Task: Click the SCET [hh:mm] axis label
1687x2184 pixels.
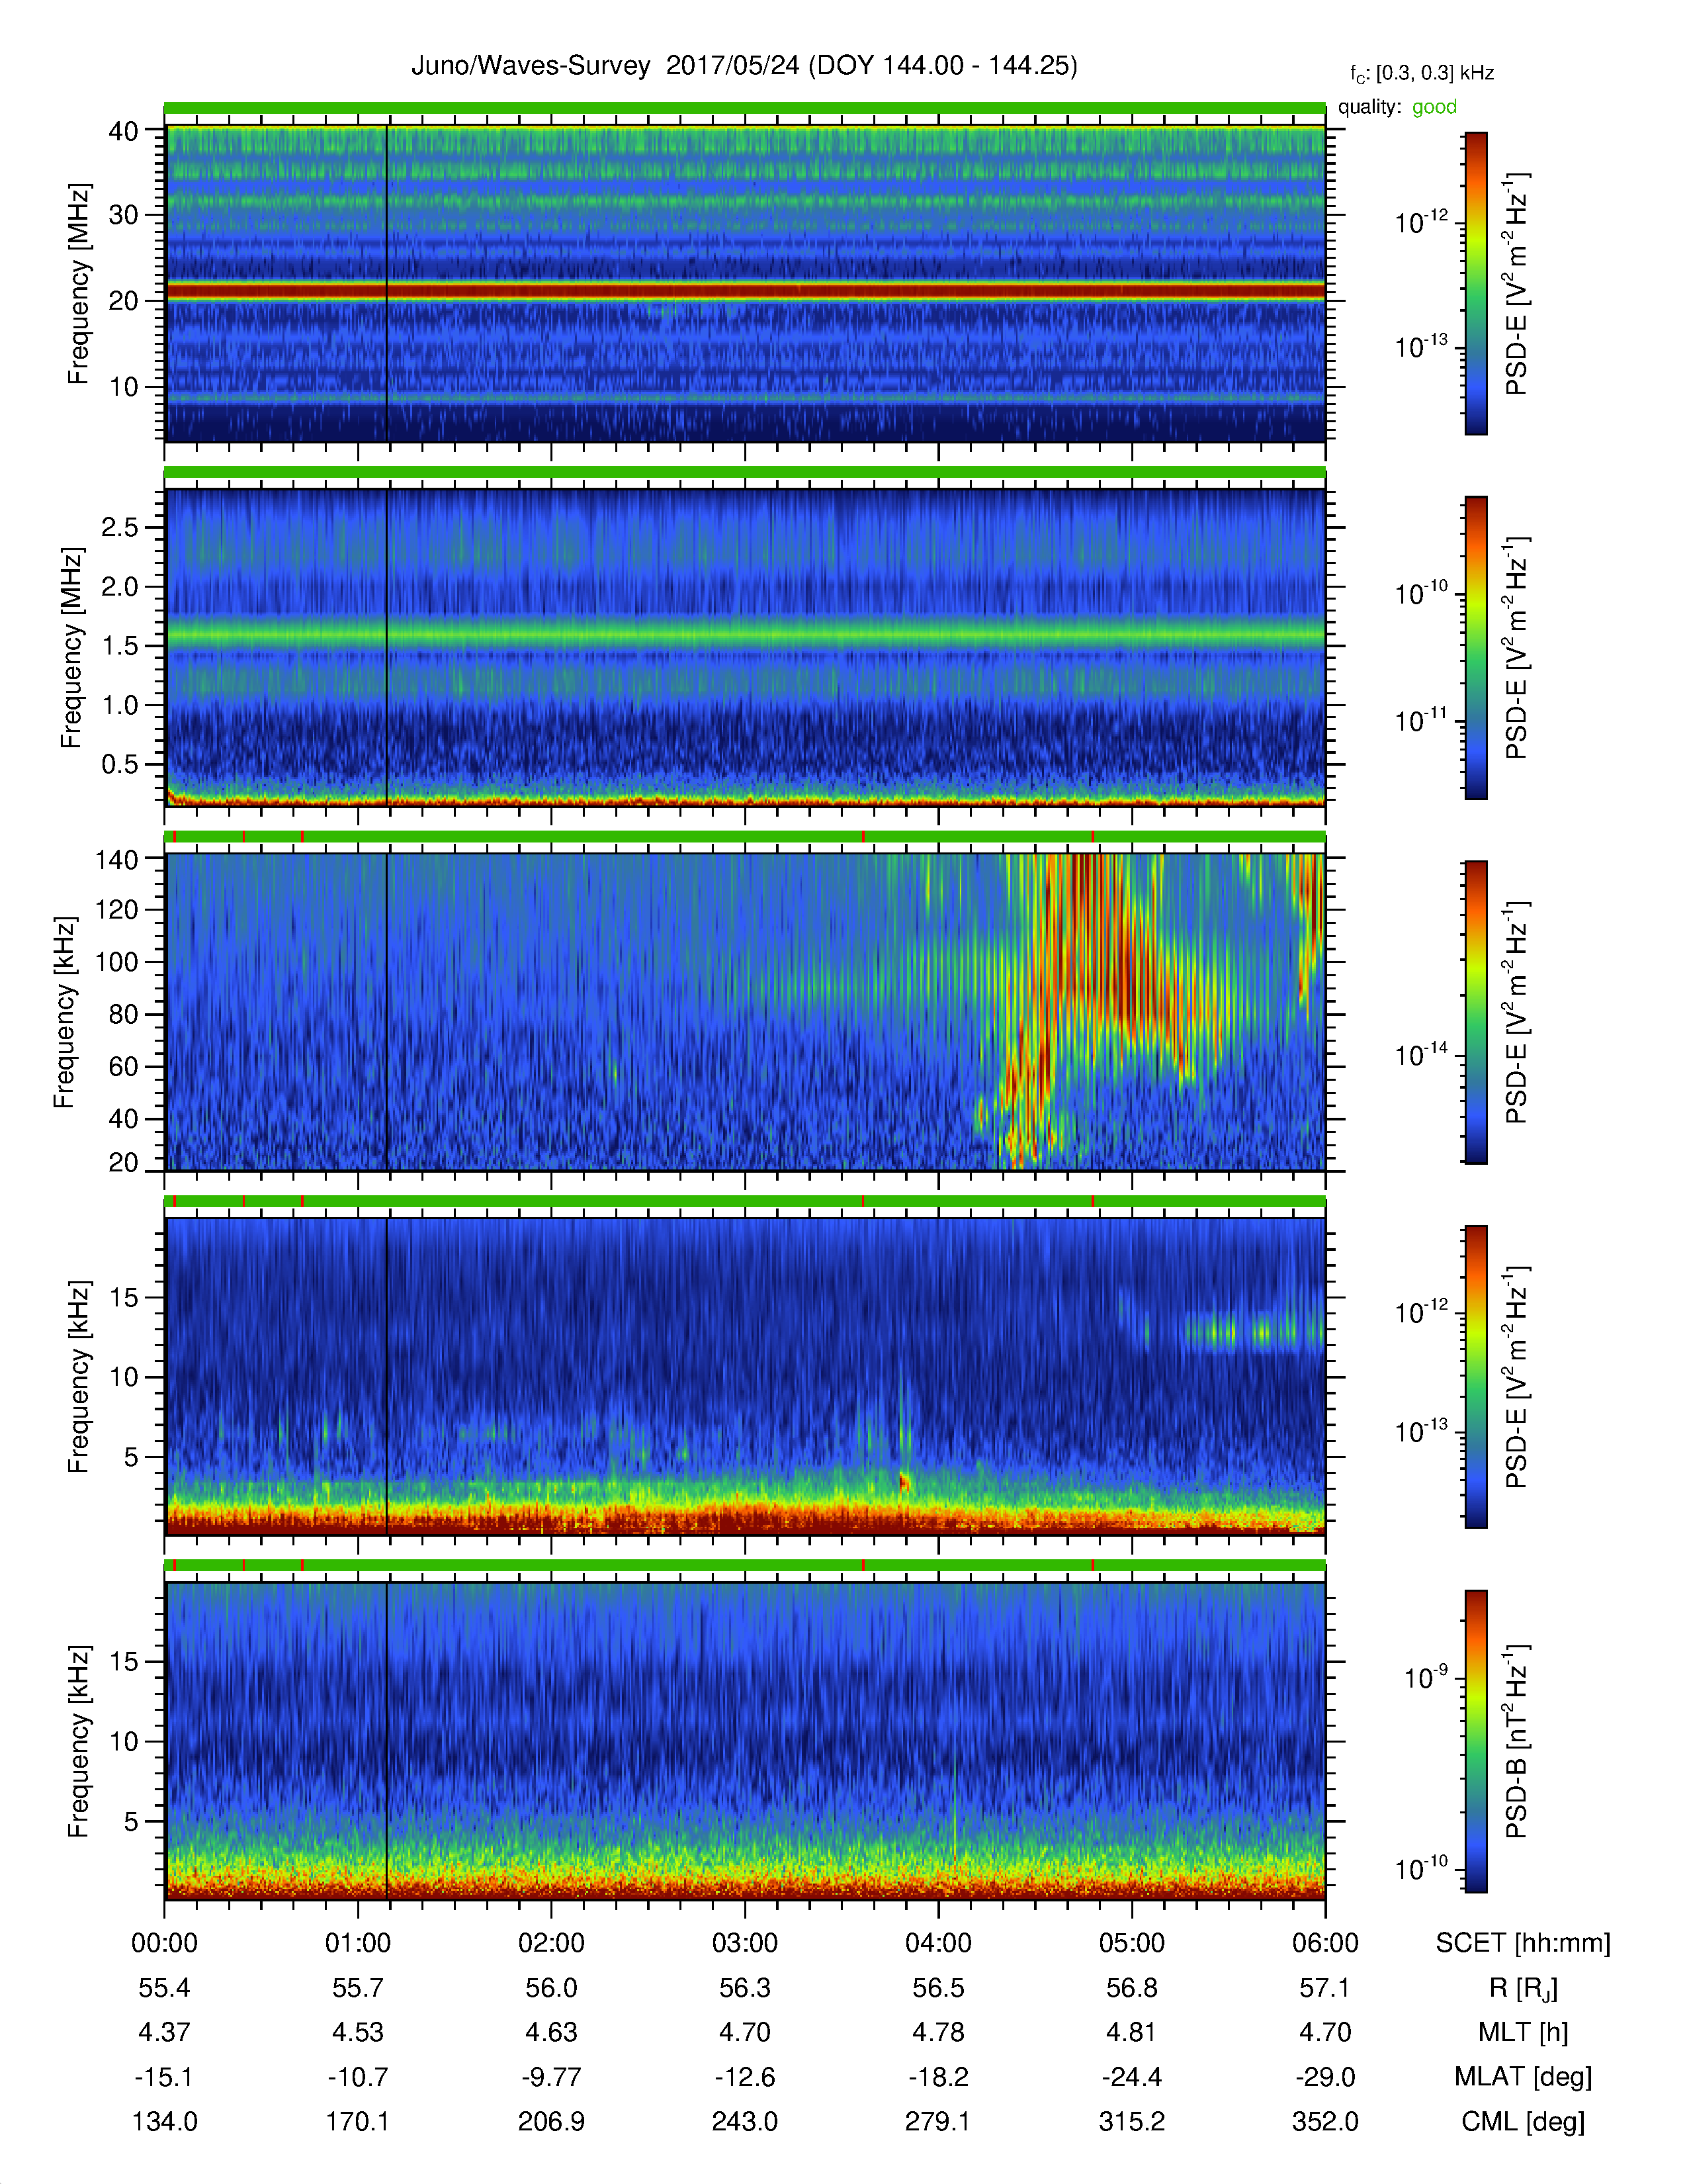Action: tap(1523, 1943)
